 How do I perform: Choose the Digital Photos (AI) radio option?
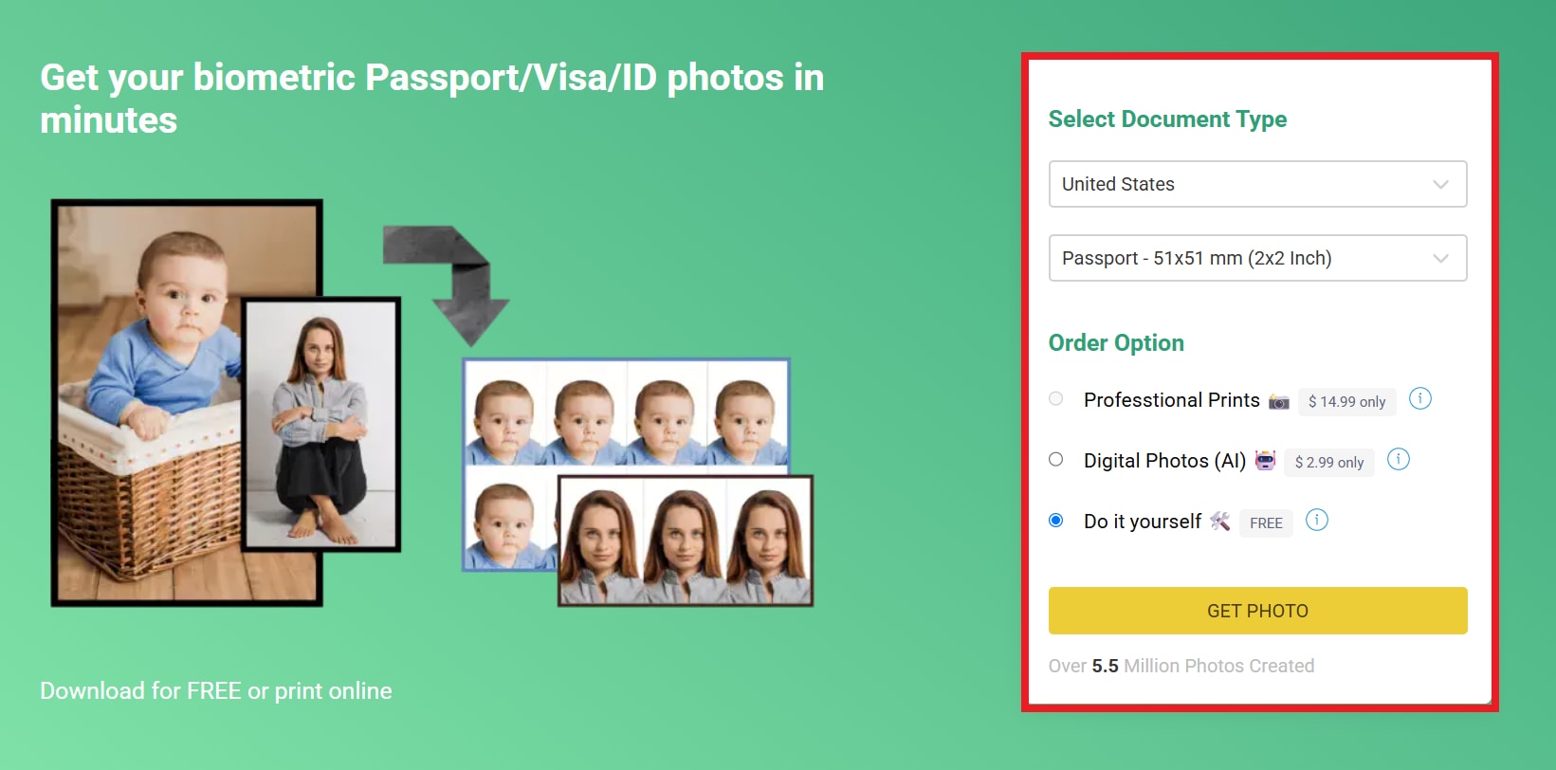coord(1055,460)
